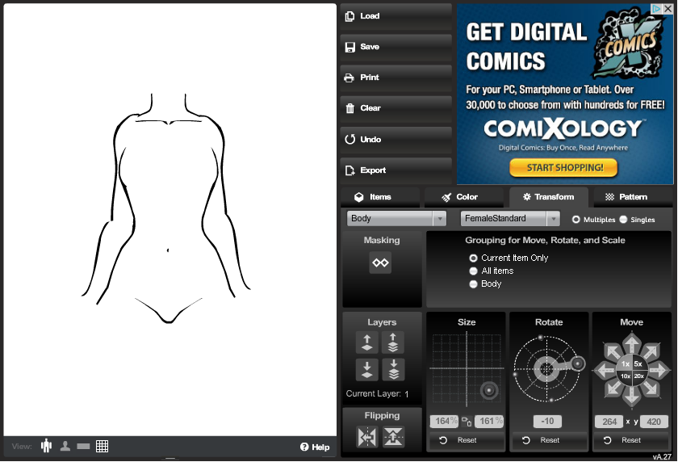Click the 161% height size field
This screenshot has width=678, height=462.
click(489, 422)
